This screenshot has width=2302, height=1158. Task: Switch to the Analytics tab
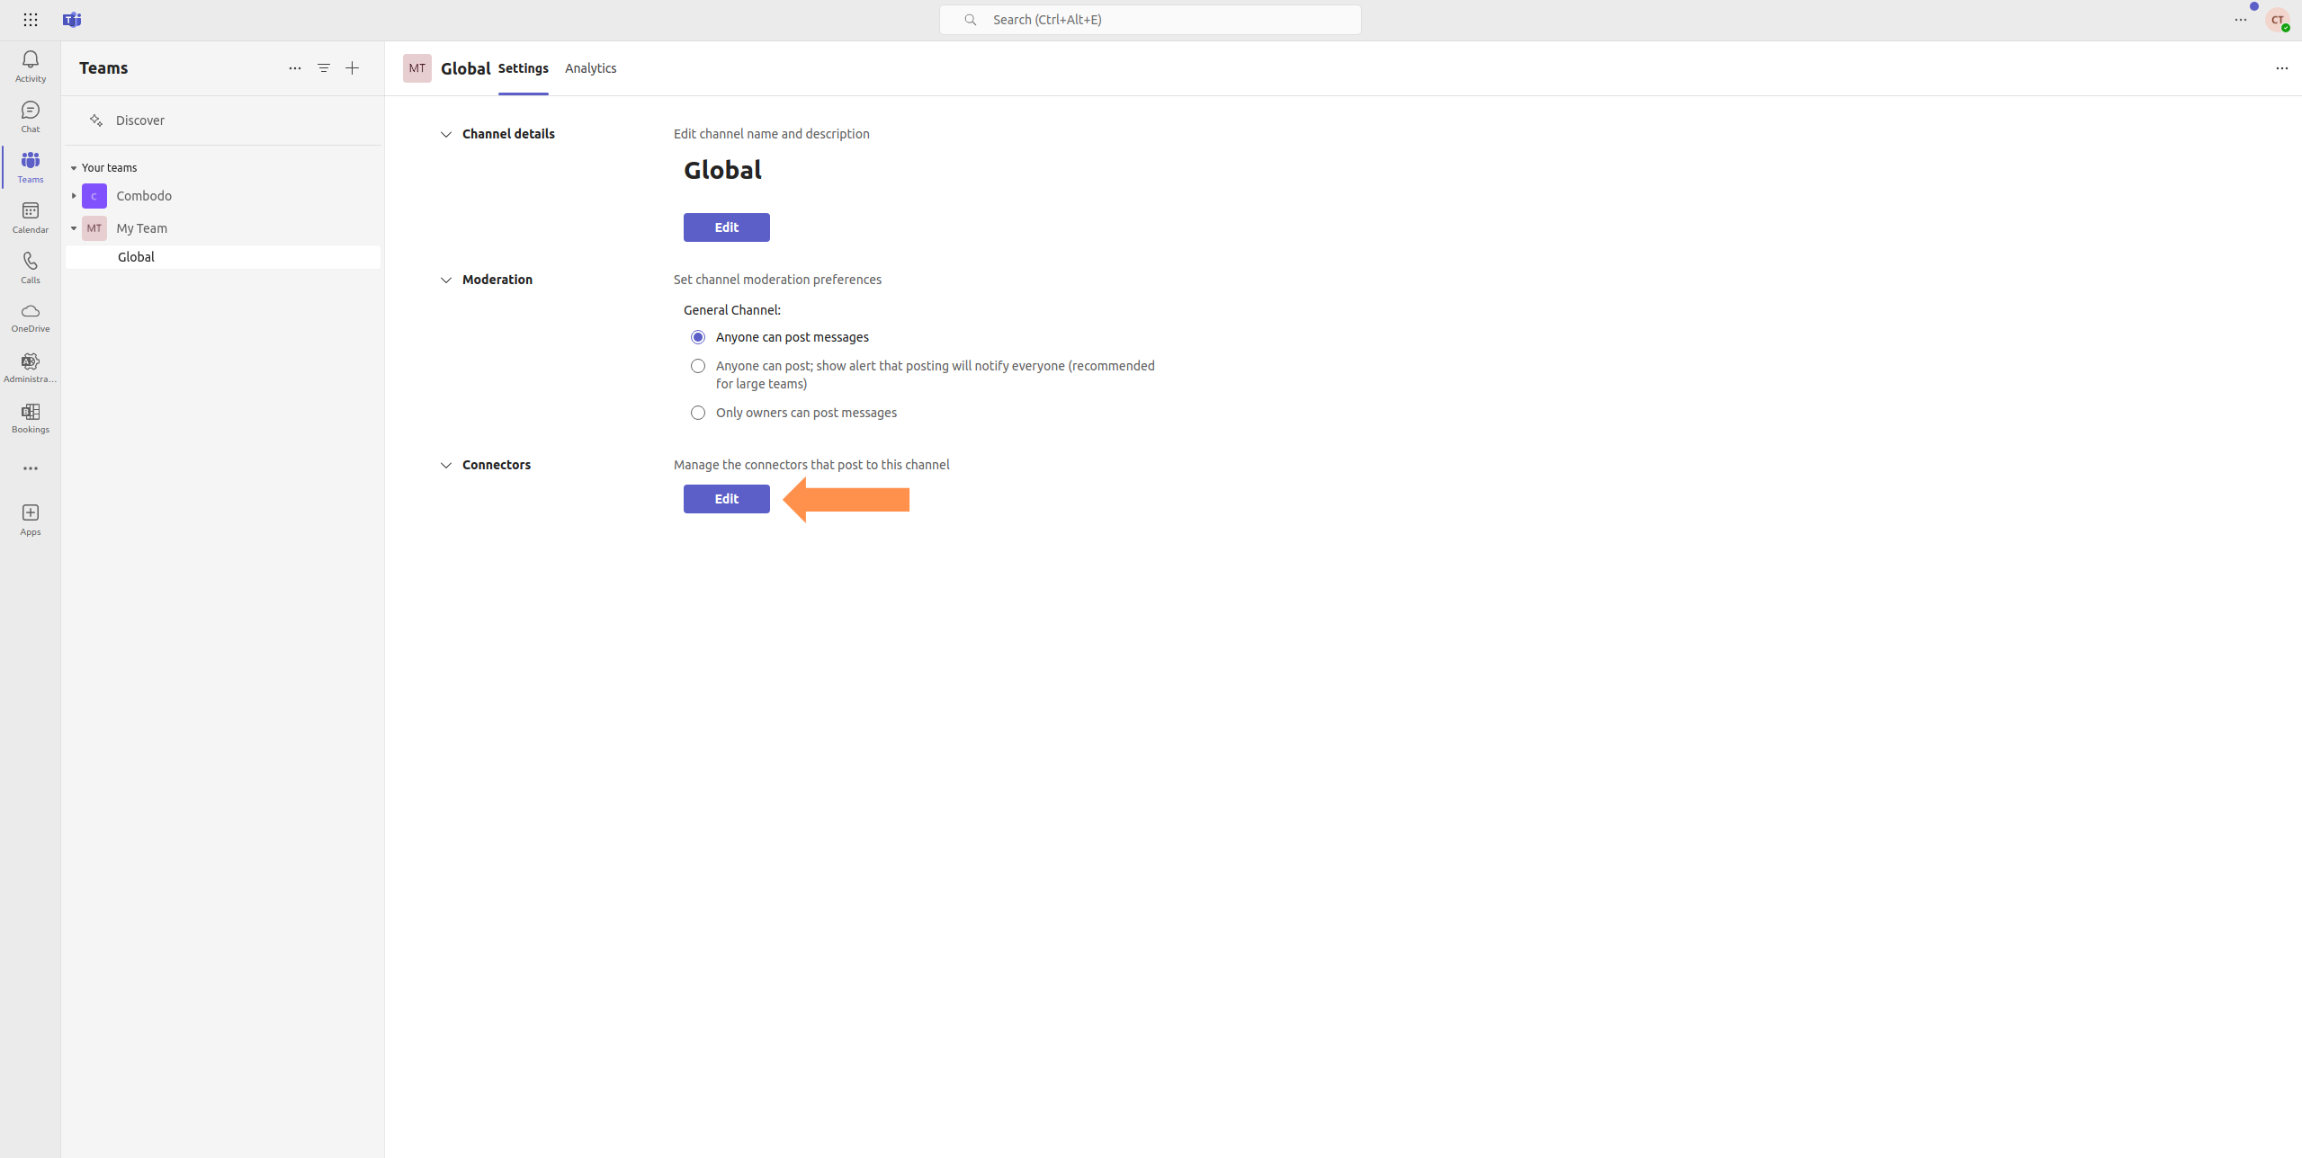coord(590,68)
